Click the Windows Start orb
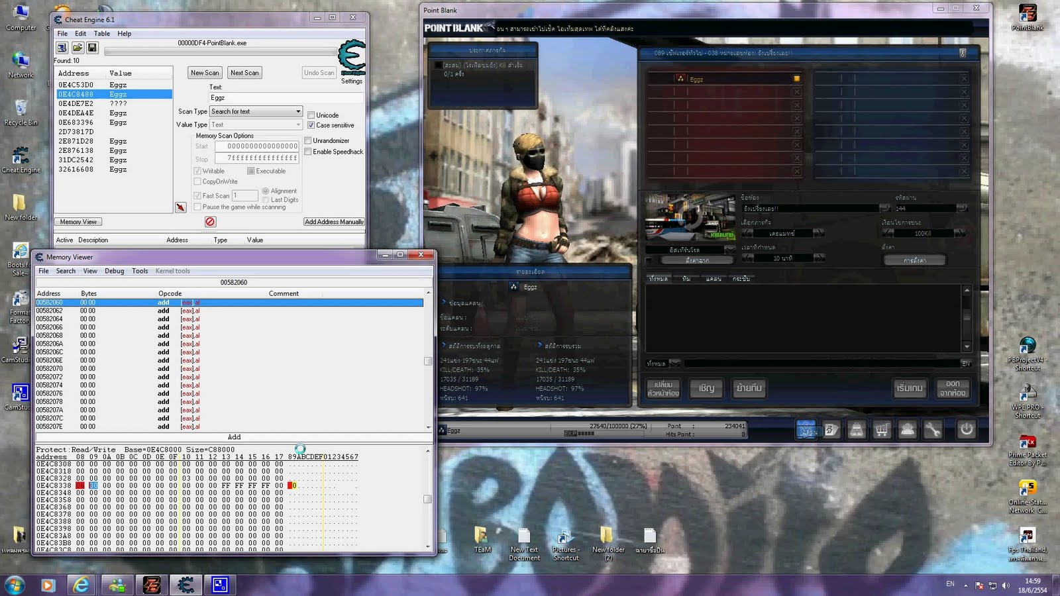1060x596 pixels. [x=15, y=585]
